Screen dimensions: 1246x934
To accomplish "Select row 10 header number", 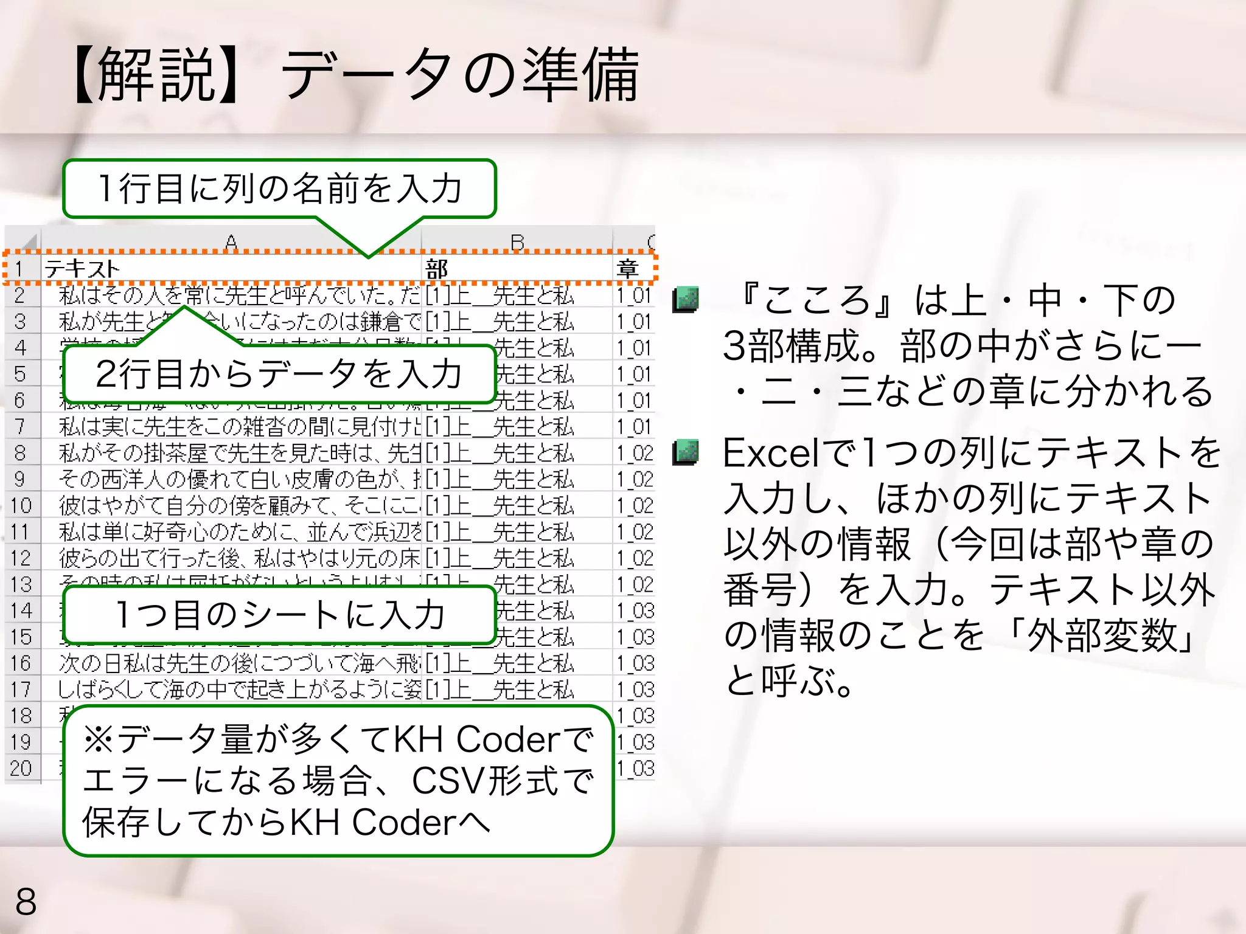I will coord(21,505).
